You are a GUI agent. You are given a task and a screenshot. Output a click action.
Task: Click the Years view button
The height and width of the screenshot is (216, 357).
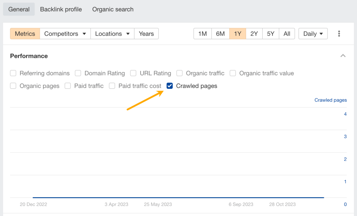[x=146, y=34]
